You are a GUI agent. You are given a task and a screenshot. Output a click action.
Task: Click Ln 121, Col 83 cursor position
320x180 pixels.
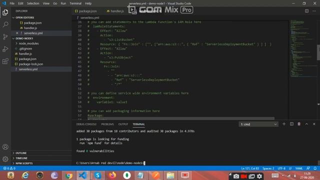click(x=250, y=168)
